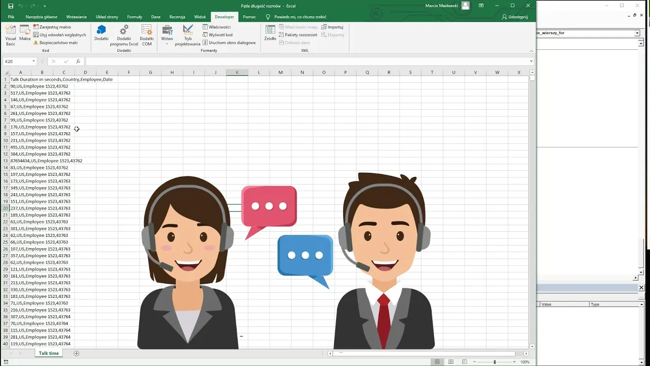Switch to Page Layout view
This screenshot has width=650, height=366.
coord(451,362)
